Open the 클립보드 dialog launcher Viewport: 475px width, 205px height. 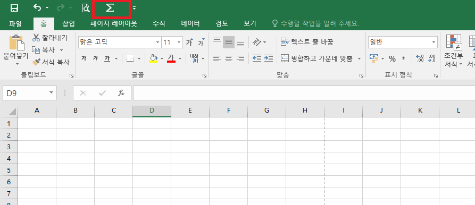pos(71,75)
